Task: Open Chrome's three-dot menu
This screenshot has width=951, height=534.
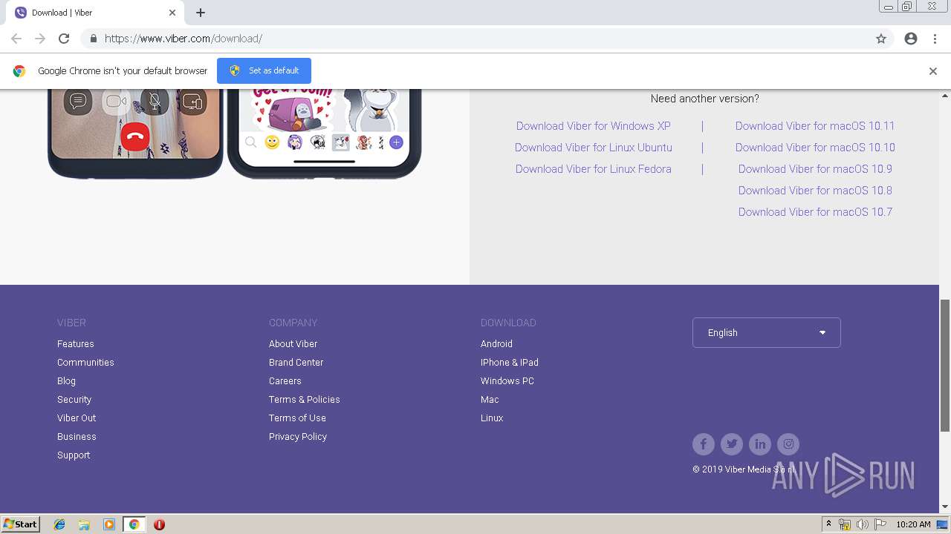Action: (x=935, y=39)
